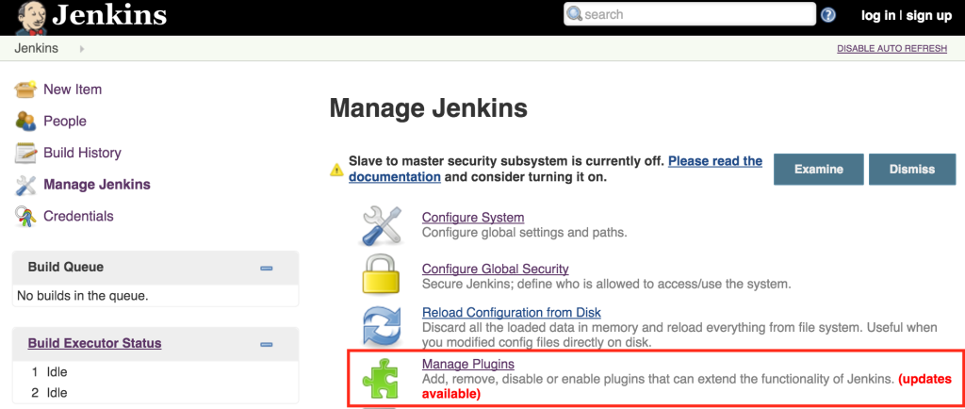Collapse the Build Queue panel

click(267, 269)
